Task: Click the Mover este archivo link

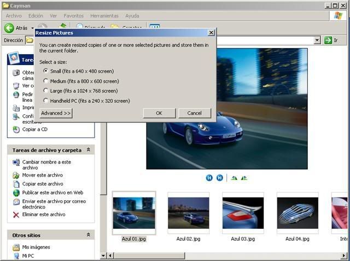Action: point(43,175)
